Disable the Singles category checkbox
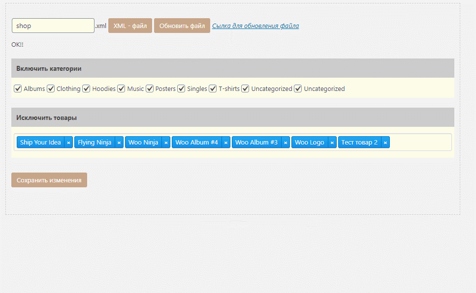 pyautogui.click(x=181, y=88)
